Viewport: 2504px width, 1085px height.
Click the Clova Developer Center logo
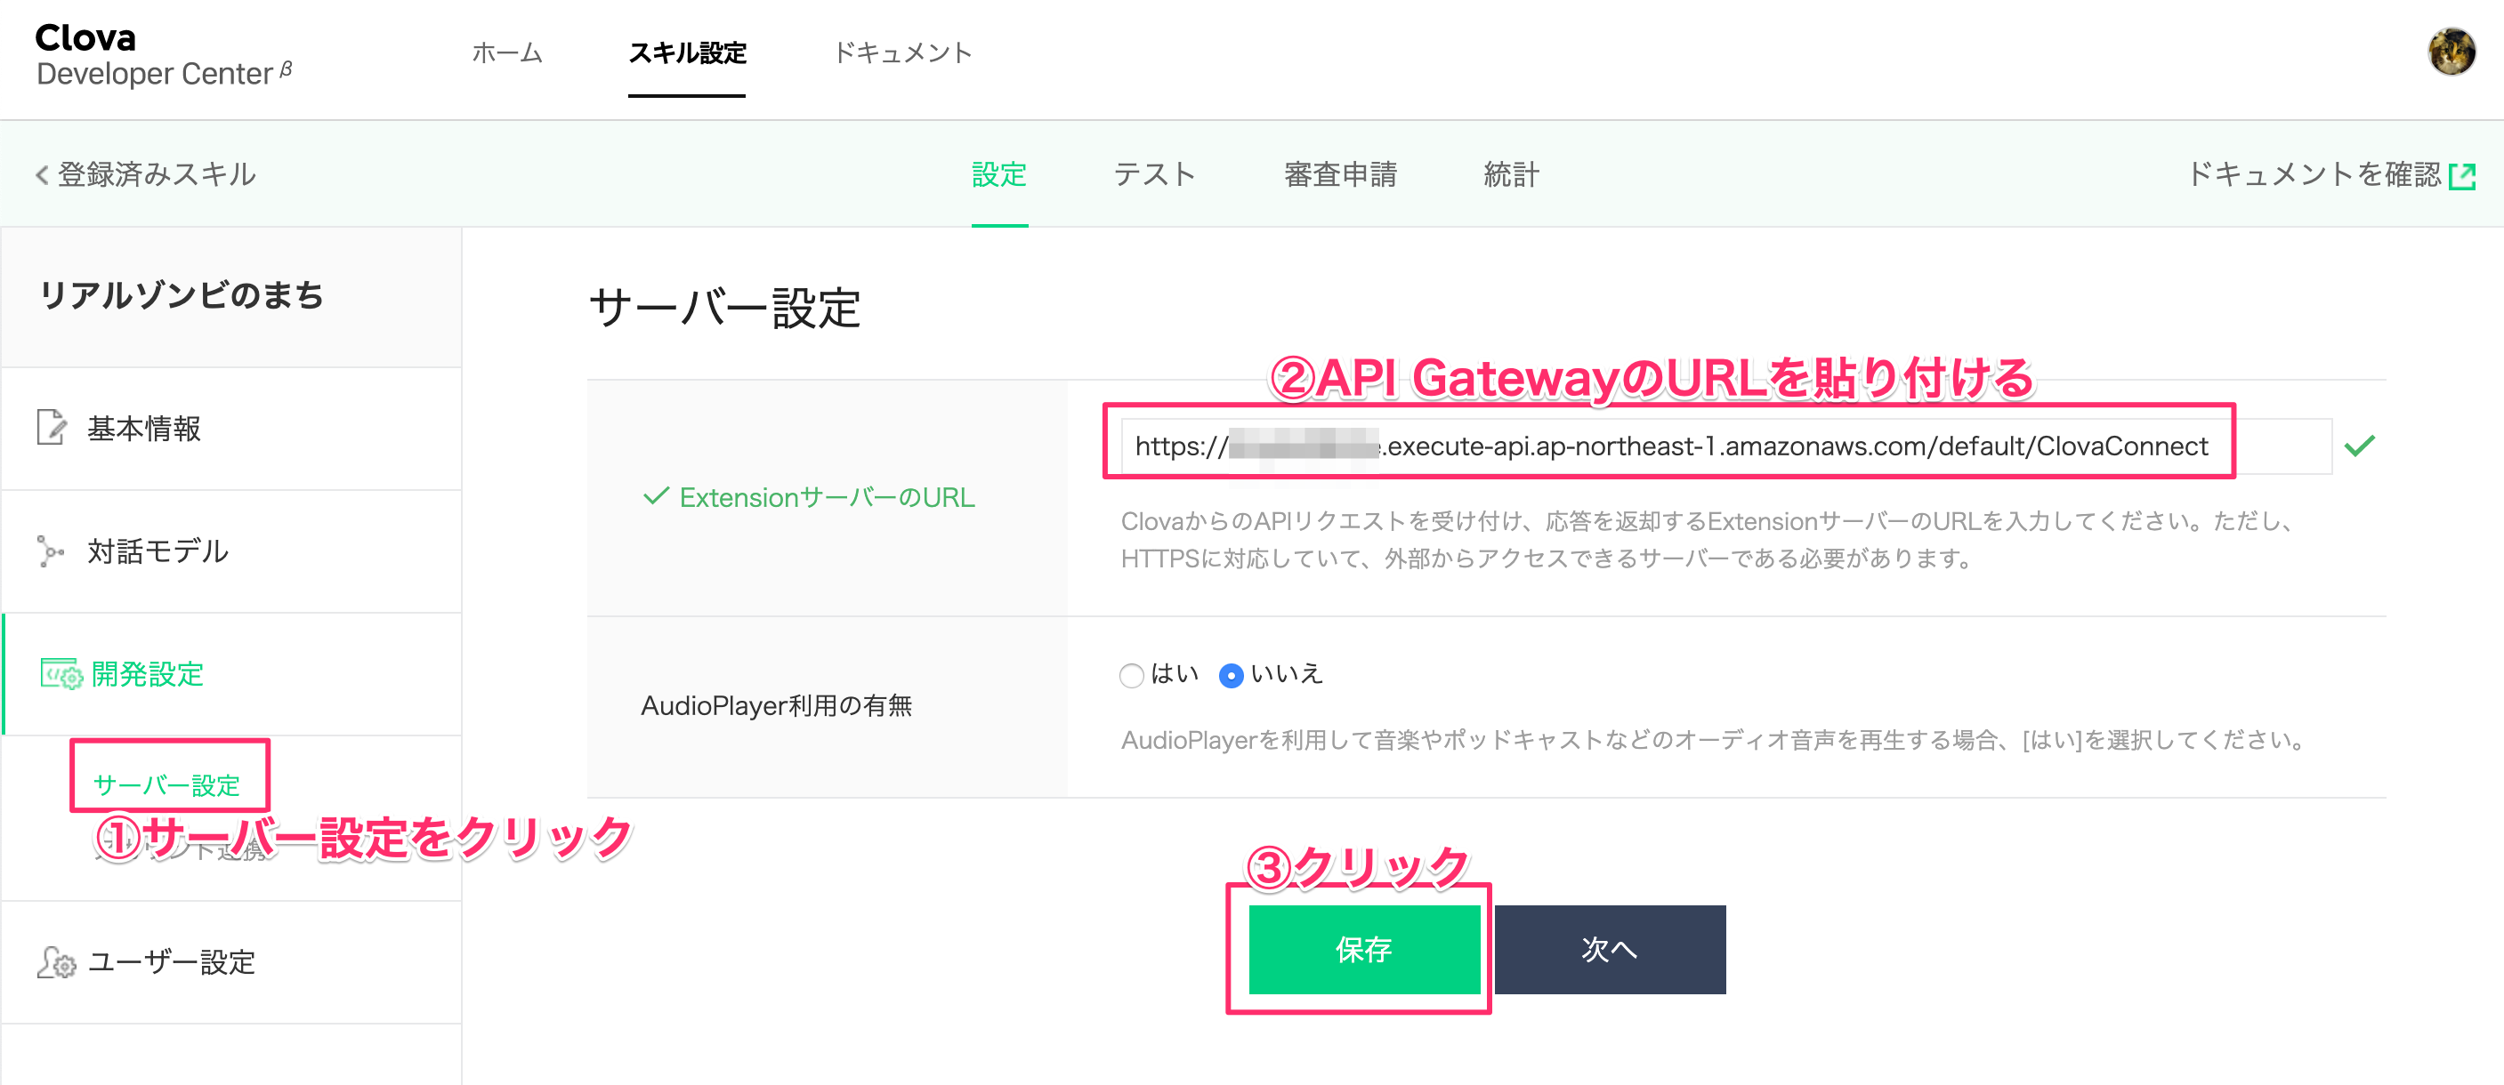click(x=164, y=55)
